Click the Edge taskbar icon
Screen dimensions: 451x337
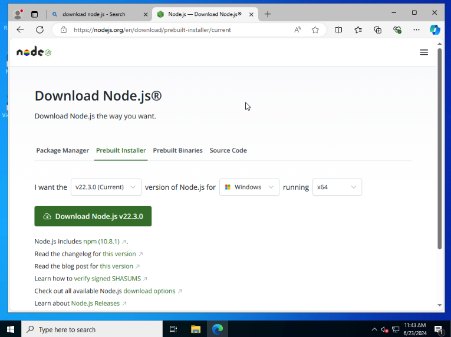[218, 329]
